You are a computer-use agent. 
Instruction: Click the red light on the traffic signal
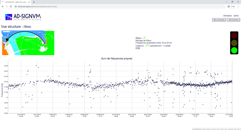(234, 36)
